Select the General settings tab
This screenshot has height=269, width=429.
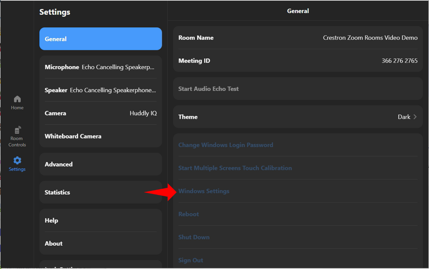click(100, 39)
